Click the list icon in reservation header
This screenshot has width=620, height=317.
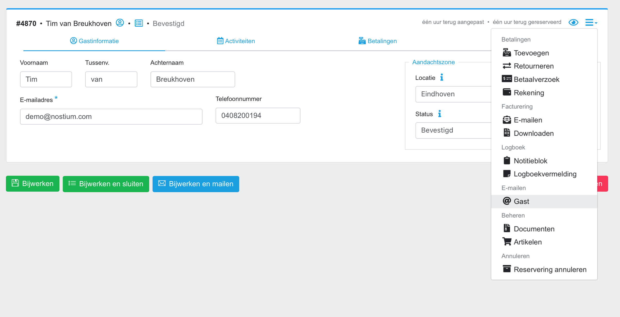pos(139,23)
